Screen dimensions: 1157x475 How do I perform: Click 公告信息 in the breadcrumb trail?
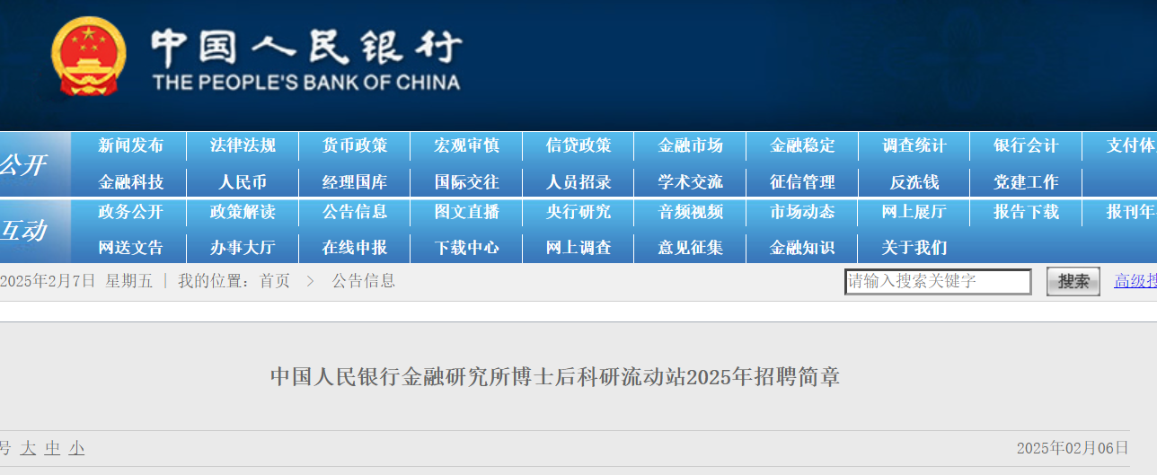(364, 281)
